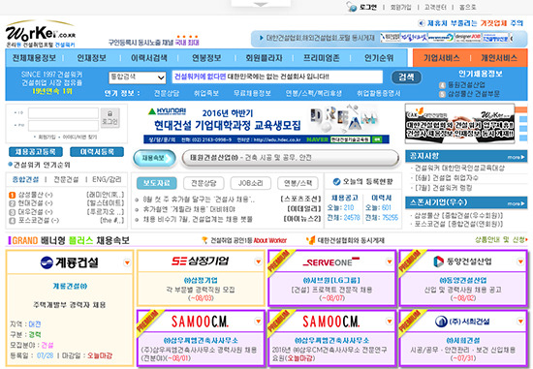Screen dimensions: 533x369
Task: Open 고객센터 in the top bar
Action: point(435,7)
